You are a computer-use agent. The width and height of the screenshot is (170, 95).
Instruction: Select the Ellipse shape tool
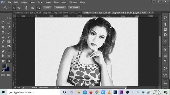[x=9, y=56]
